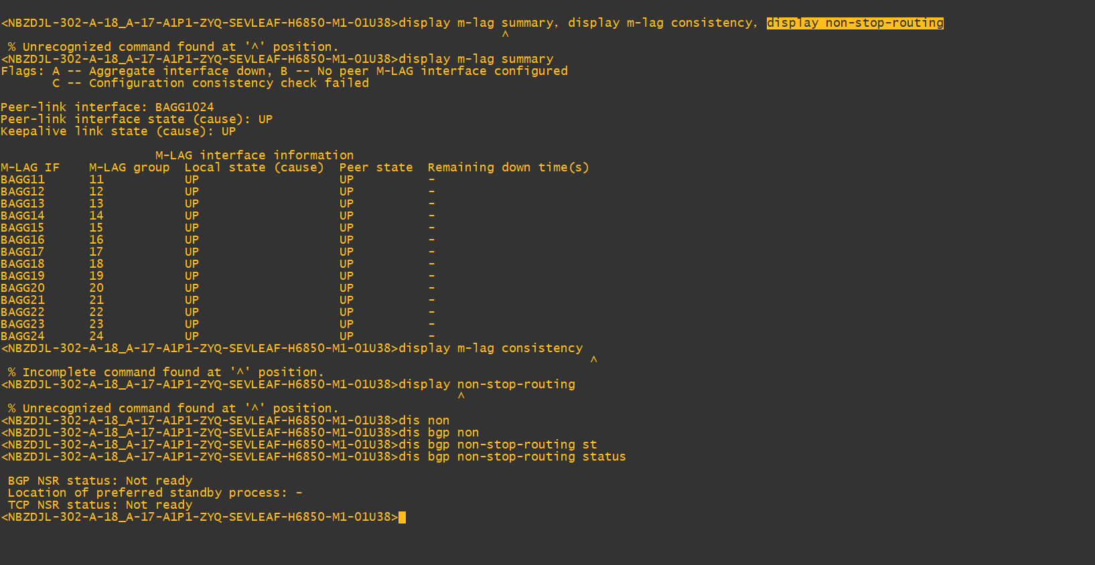The height and width of the screenshot is (565, 1095).
Task: Click the TCP NSR status line
Action: [x=100, y=505]
